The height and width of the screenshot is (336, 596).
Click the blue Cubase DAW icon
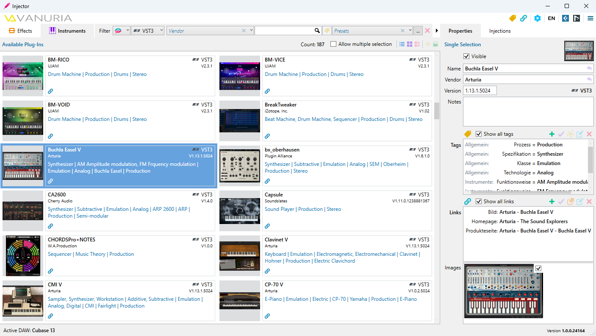566,18
